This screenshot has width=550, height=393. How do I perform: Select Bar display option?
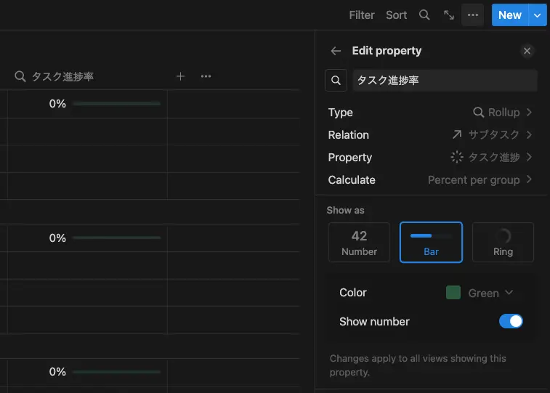tap(431, 242)
